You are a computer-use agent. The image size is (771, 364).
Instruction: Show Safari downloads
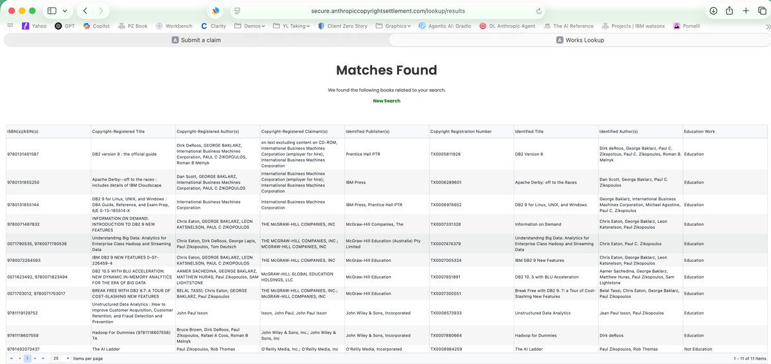[x=713, y=11]
